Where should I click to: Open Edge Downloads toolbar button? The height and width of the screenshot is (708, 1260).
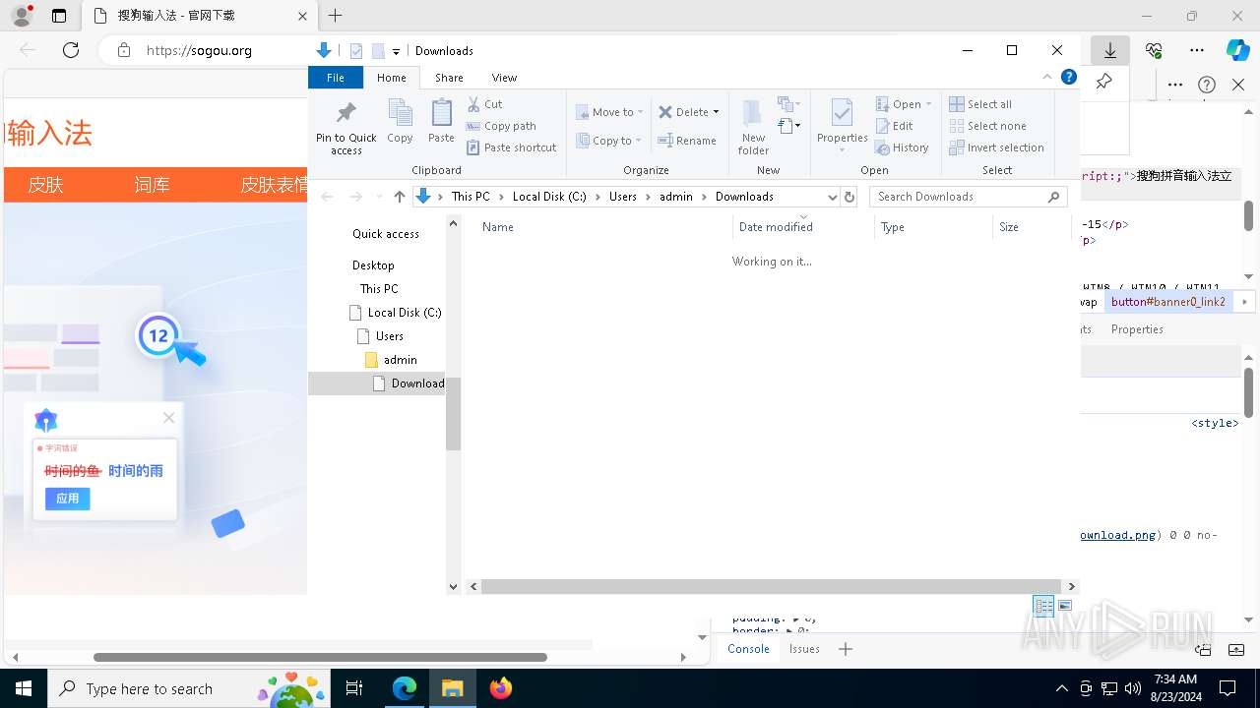[x=1109, y=50]
